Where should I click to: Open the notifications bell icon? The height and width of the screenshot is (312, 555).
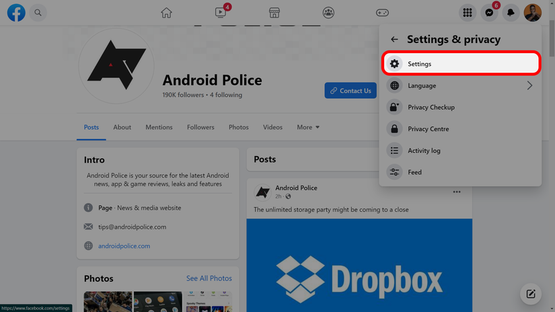(x=511, y=13)
